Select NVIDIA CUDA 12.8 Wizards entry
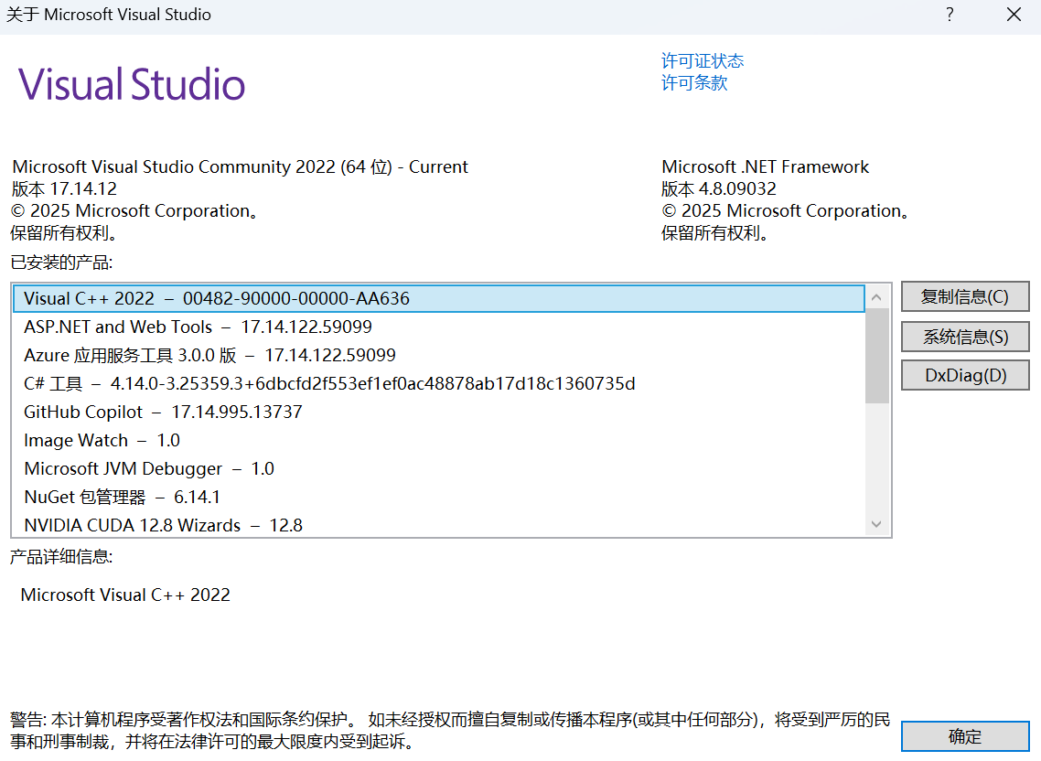The height and width of the screenshot is (761, 1041). click(163, 525)
